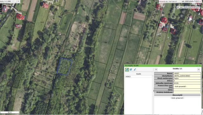Click the edit note icon in parcel panel
Viewport: 203px width, 115px height.
pyautogui.click(x=131, y=70)
